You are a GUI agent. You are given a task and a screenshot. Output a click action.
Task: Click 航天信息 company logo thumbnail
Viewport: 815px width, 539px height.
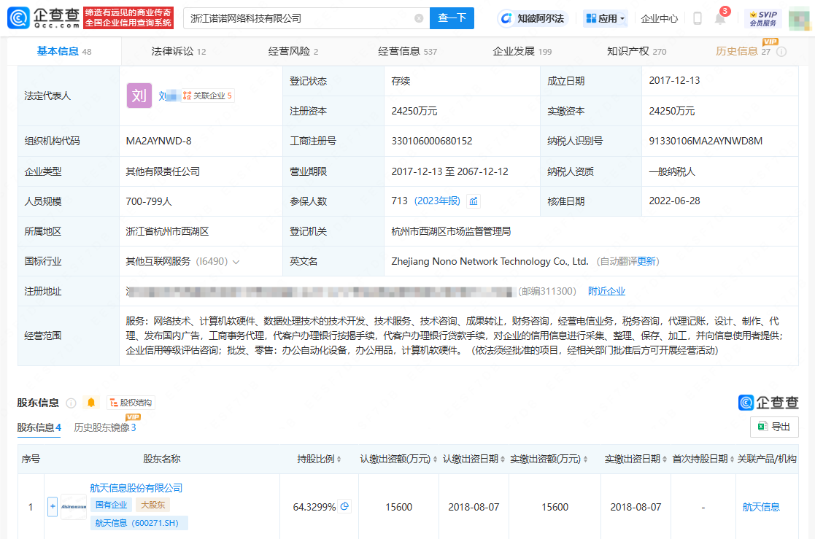pos(74,507)
